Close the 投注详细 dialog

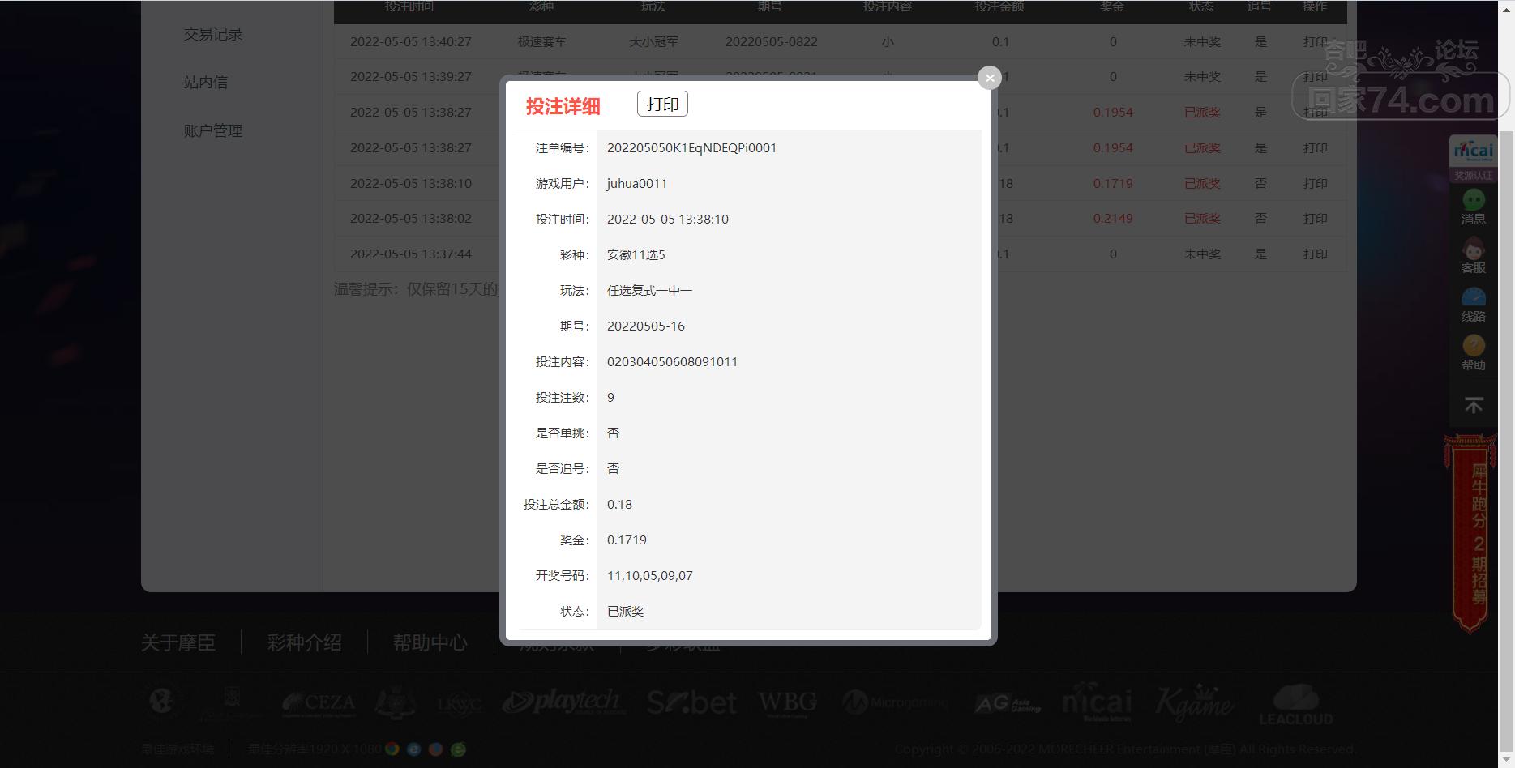[989, 78]
